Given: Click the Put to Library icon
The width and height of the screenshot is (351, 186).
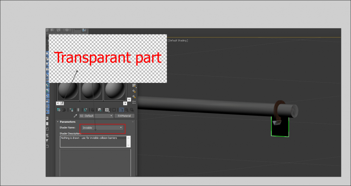Looking at the screenshot, I should 100,110.
